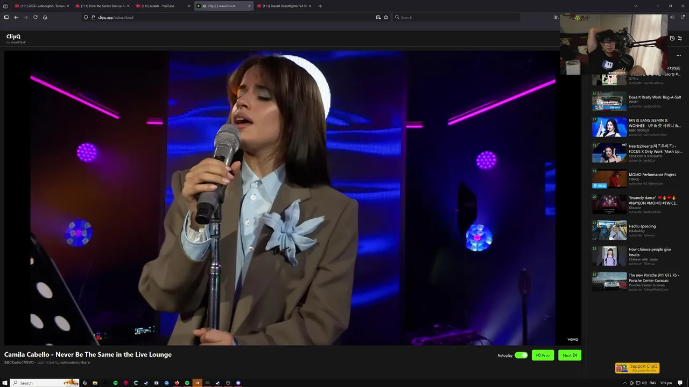Open the queue history clock icon
The height and width of the screenshot is (387, 689).
(672, 38)
